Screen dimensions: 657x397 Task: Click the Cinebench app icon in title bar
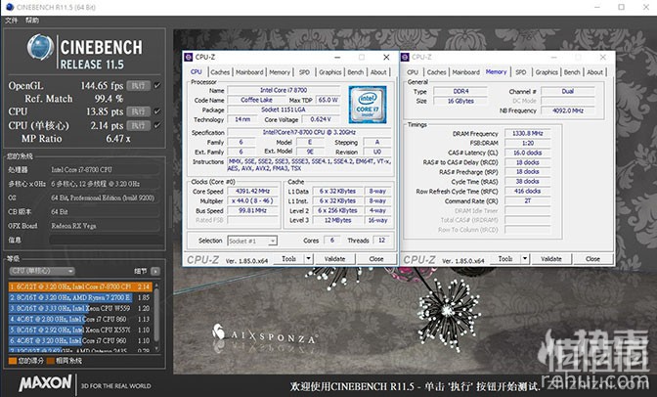10,7
